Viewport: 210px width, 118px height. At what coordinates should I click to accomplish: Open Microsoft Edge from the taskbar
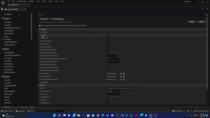[x=103, y=115]
